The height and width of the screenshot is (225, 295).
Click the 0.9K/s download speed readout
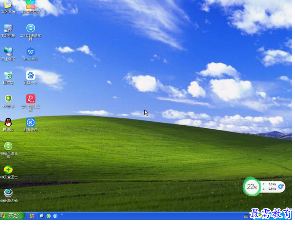(x=272, y=189)
